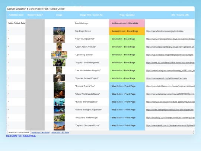Click the Site / Source URL column header
The image size is (201, 151).
pos(180,15)
